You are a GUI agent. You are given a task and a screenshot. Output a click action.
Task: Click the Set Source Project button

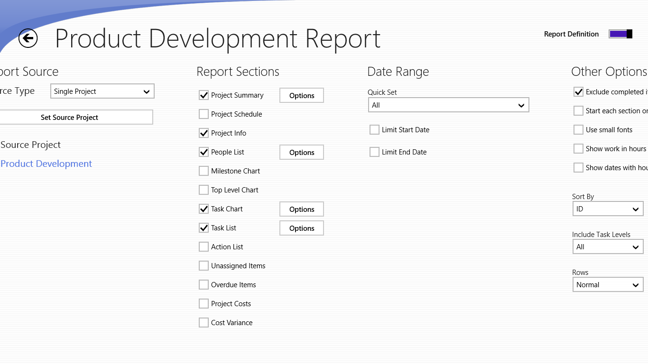(x=70, y=118)
